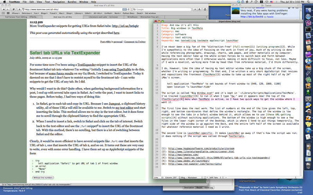Click Tweetie source link in Dr. Twoot

click(x=270, y=17)
